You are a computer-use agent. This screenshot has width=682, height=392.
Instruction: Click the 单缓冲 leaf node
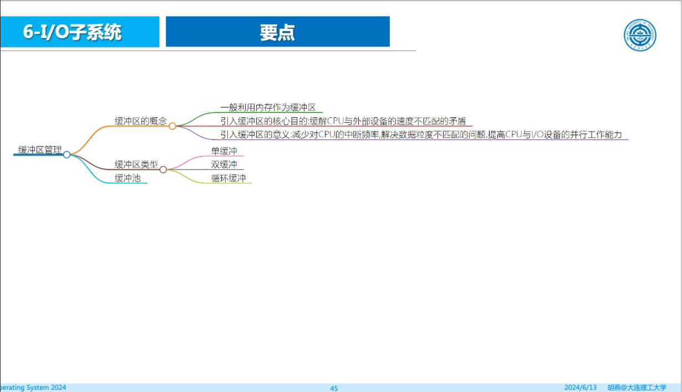coord(224,151)
